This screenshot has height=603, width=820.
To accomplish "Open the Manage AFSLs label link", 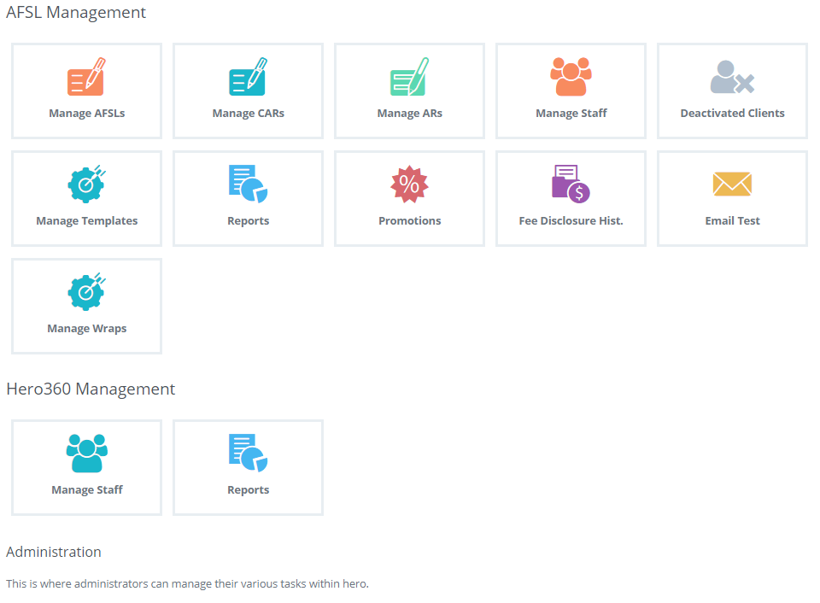I will [87, 113].
